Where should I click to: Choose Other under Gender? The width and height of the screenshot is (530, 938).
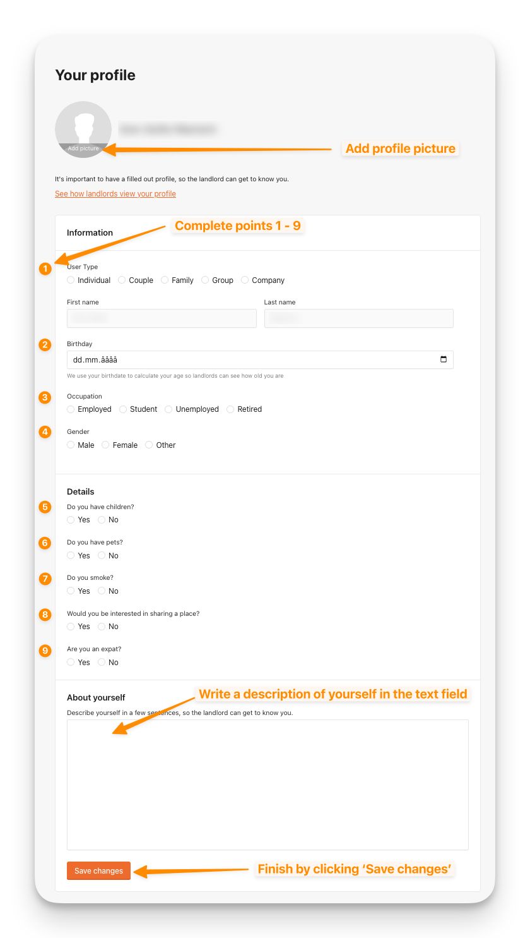(x=150, y=445)
